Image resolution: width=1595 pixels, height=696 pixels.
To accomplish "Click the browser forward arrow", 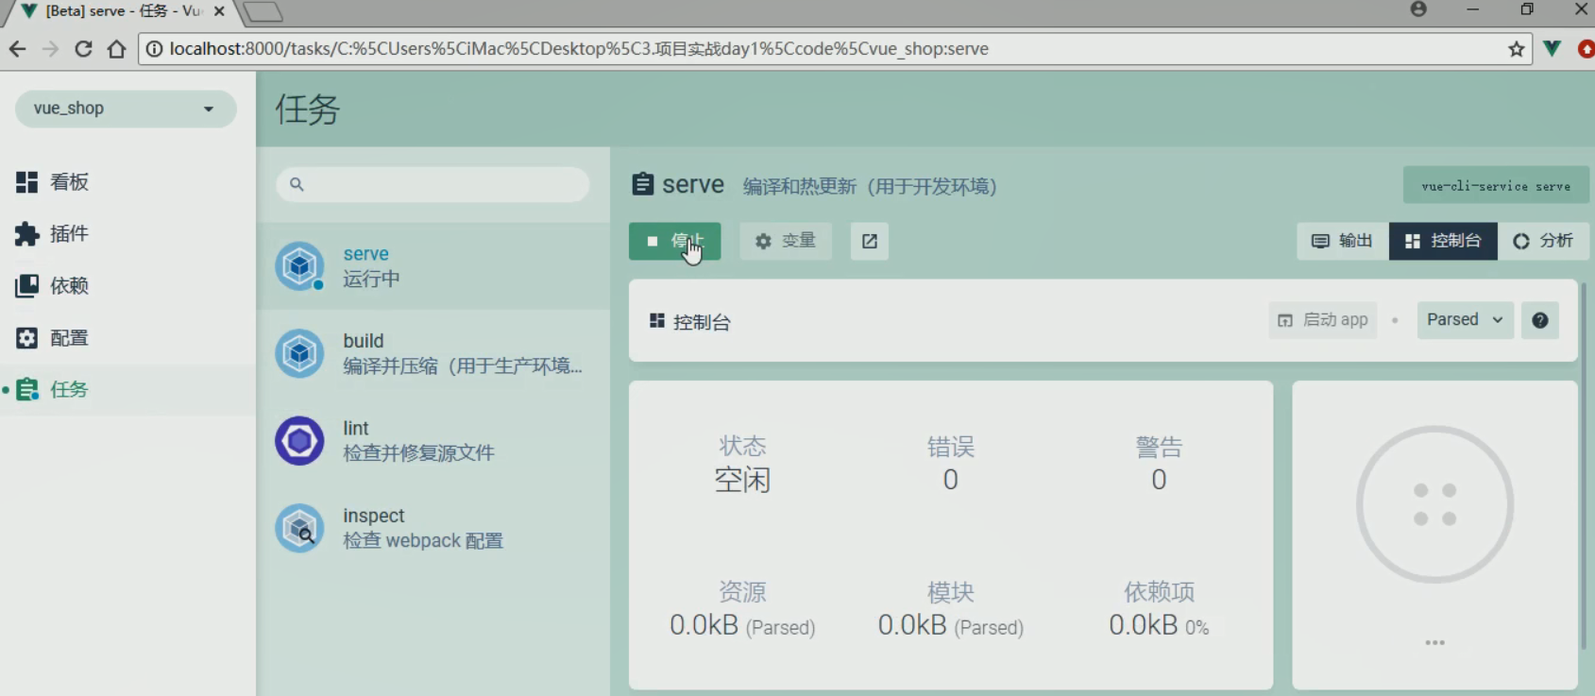I will click(x=51, y=49).
